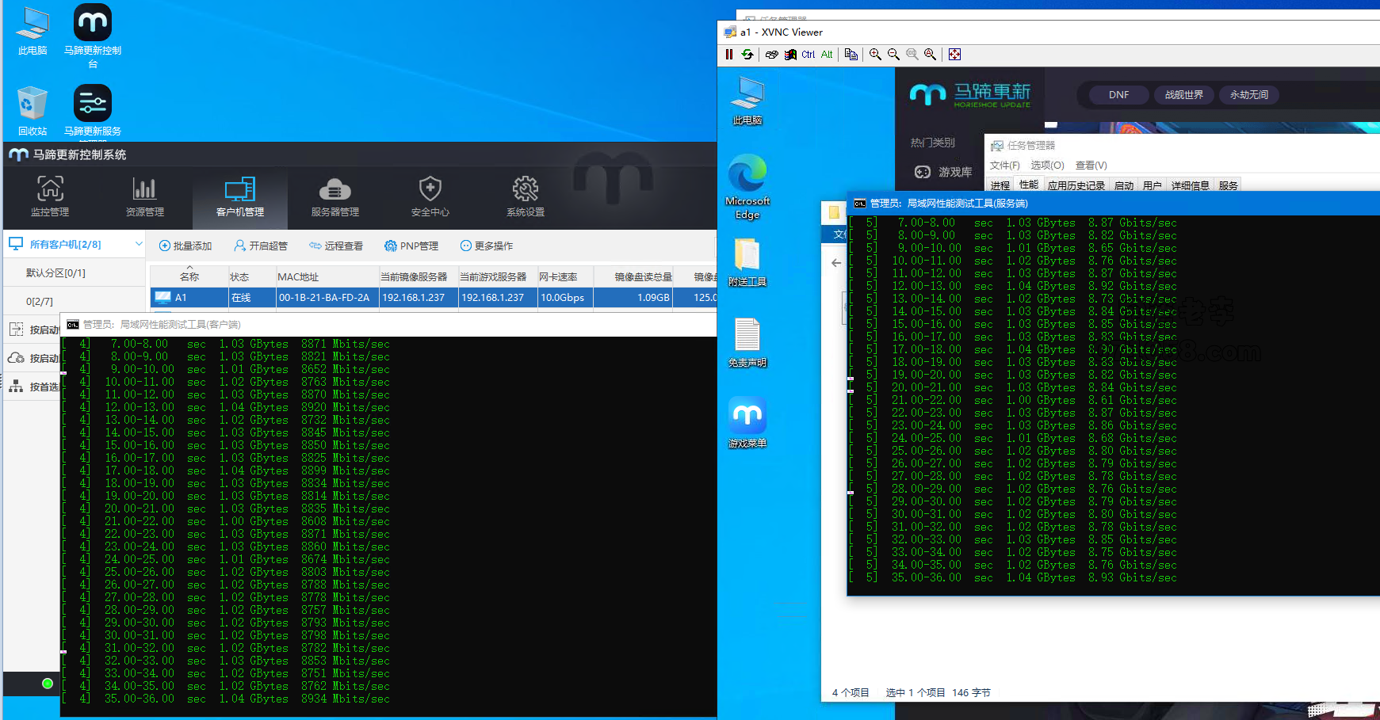Collapse the 所有客户机[2/8] chevron
Image resolution: width=1380 pixels, height=720 pixels.
(139, 244)
